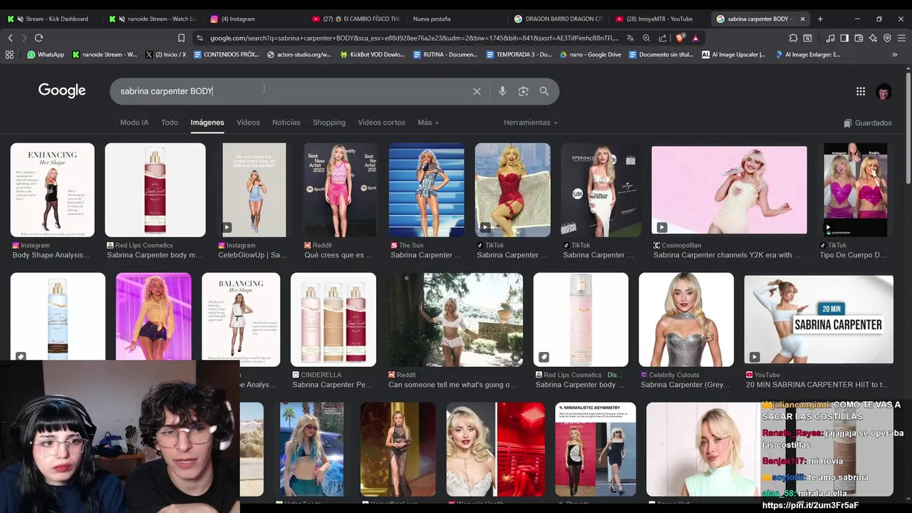
Task: Open 20 MIN SABRINA CARPENTER HIIT YouTube thumbnail
Action: [x=819, y=320]
